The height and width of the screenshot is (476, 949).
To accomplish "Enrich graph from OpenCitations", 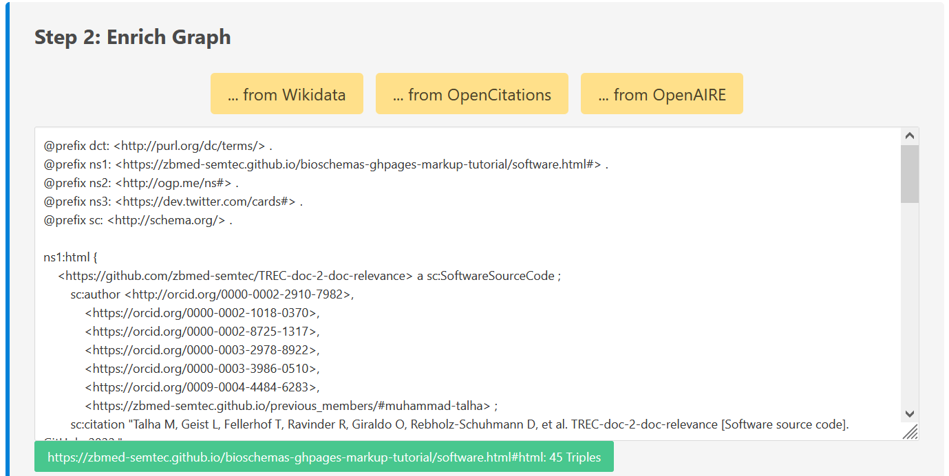I will coord(471,94).
